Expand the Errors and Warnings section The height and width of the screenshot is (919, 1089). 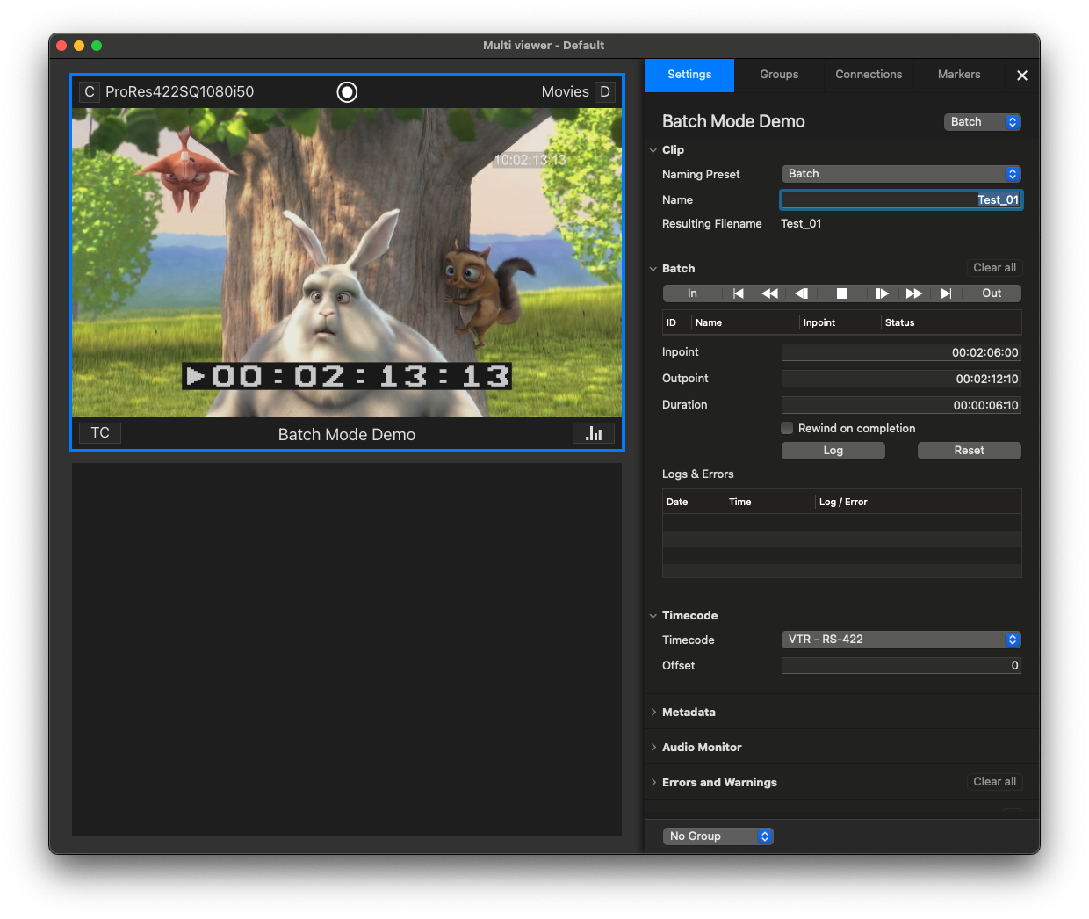[x=653, y=783]
